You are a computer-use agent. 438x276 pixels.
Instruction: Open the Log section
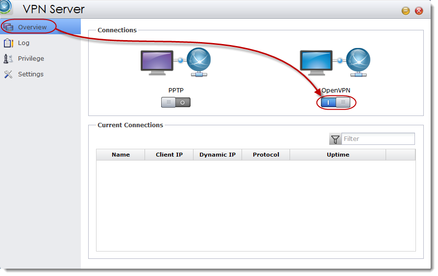24,43
